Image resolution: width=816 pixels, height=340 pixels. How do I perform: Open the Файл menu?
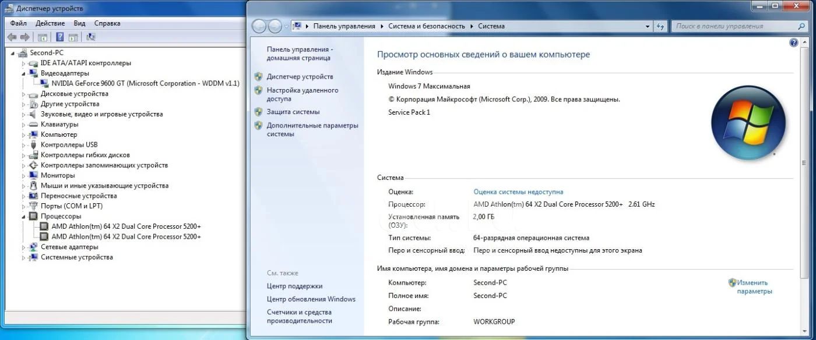click(18, 23)
